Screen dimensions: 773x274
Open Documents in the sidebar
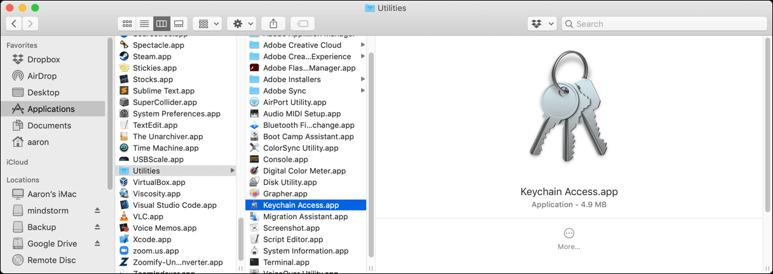click(x=49, y=125)
